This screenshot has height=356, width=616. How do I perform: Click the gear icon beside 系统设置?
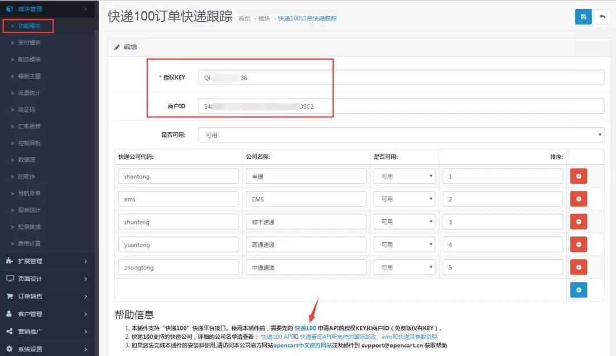(10, 349)
